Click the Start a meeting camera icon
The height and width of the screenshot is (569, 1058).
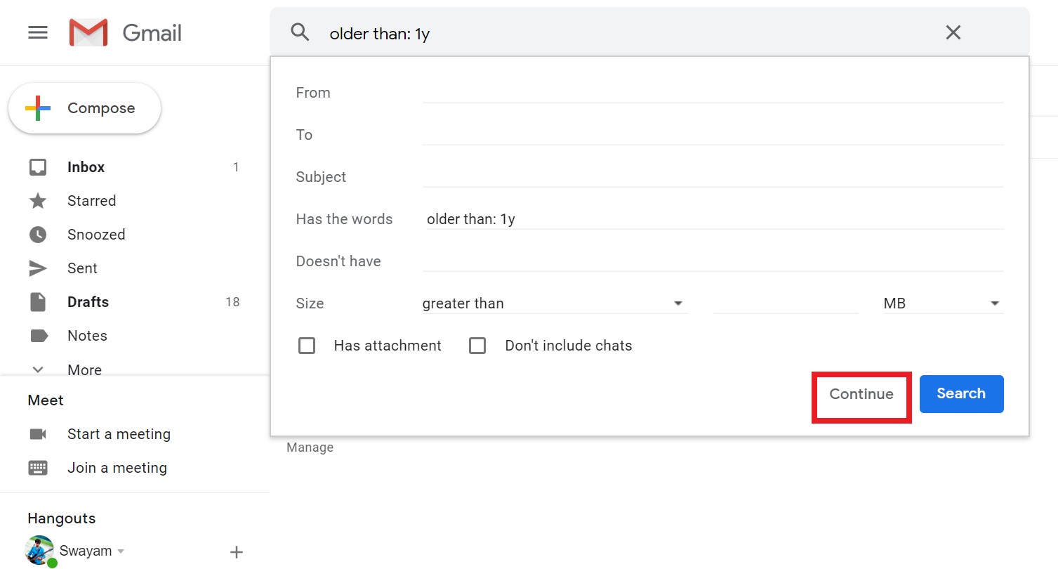[x=39, y=433]
